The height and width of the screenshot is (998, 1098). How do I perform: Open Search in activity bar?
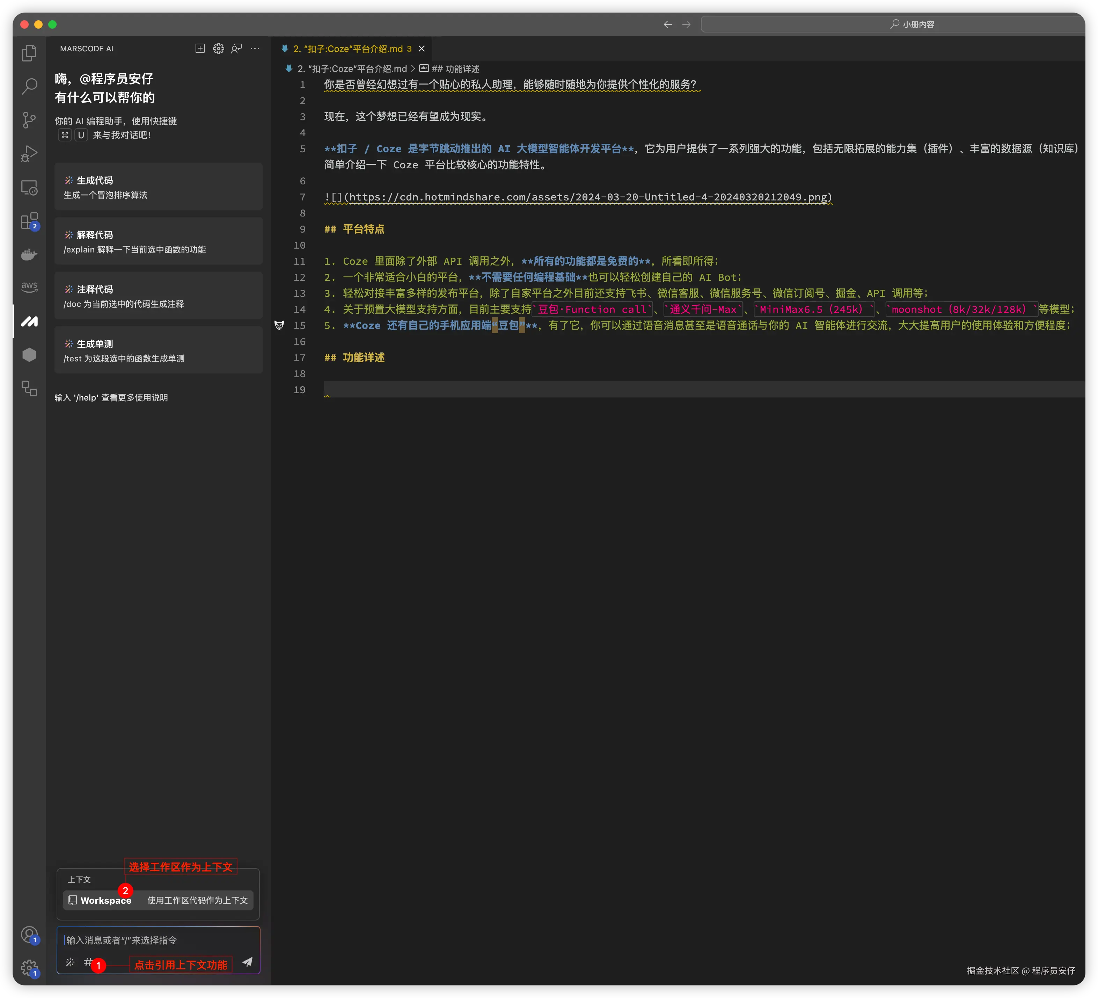point(29,86)
